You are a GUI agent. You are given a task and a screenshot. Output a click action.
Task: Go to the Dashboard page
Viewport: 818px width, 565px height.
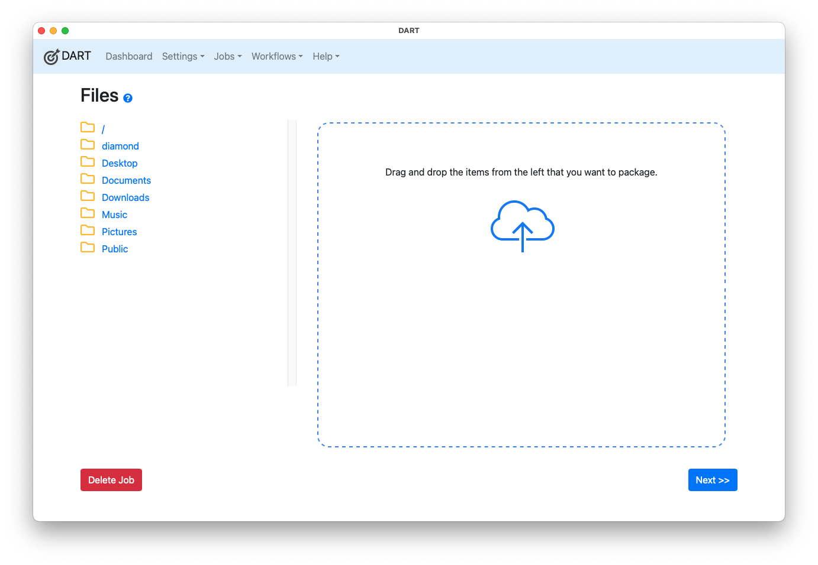point(129,56)
